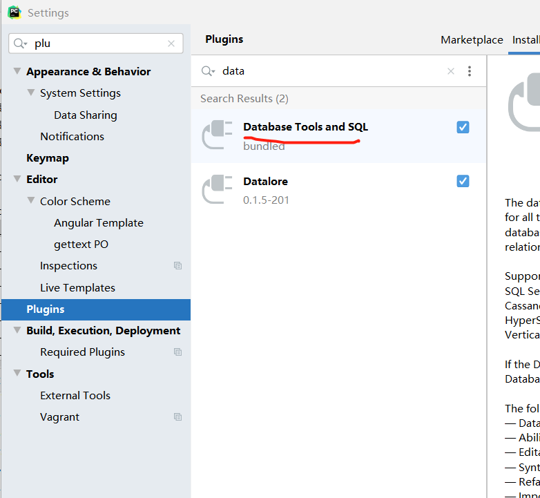The width and height of the screenshot is (540, 498).
Task: Collapse Build, Execution, Deployment section
Action: [x=17, y=330]
